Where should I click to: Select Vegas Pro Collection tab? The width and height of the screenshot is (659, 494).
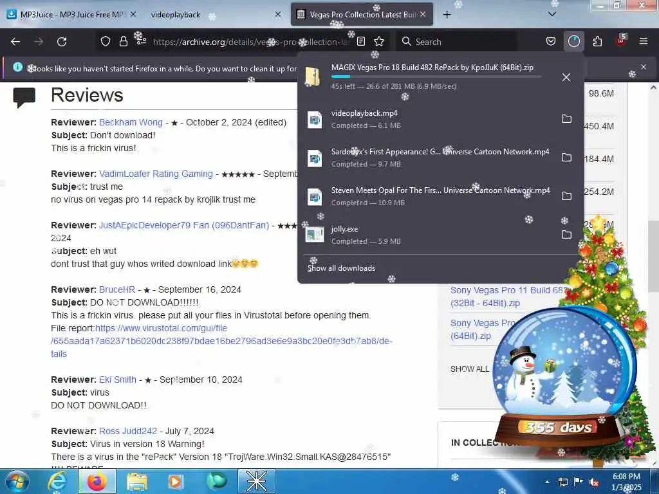click(362, 15)
